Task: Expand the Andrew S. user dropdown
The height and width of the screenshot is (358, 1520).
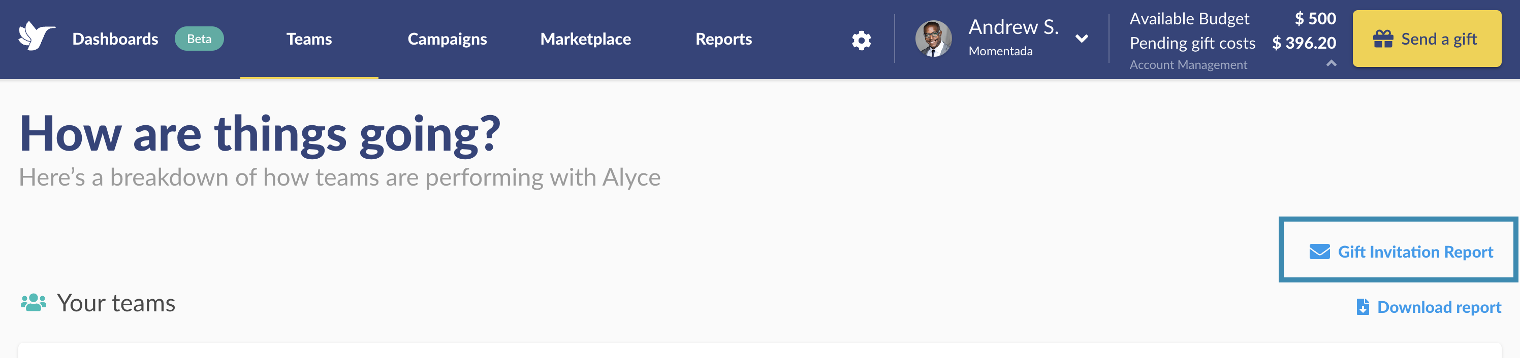Action: (x=1081, y=39)
